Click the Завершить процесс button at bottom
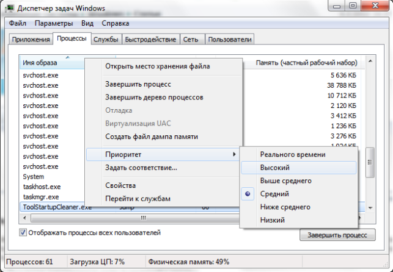Viewport: 393px width, 272px height. pyautogui.click(x=337, y=235)
